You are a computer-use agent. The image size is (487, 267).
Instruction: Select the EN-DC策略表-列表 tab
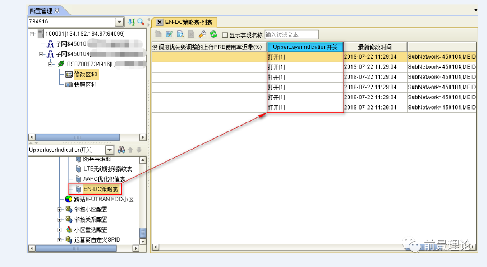(x=189, y=22)
